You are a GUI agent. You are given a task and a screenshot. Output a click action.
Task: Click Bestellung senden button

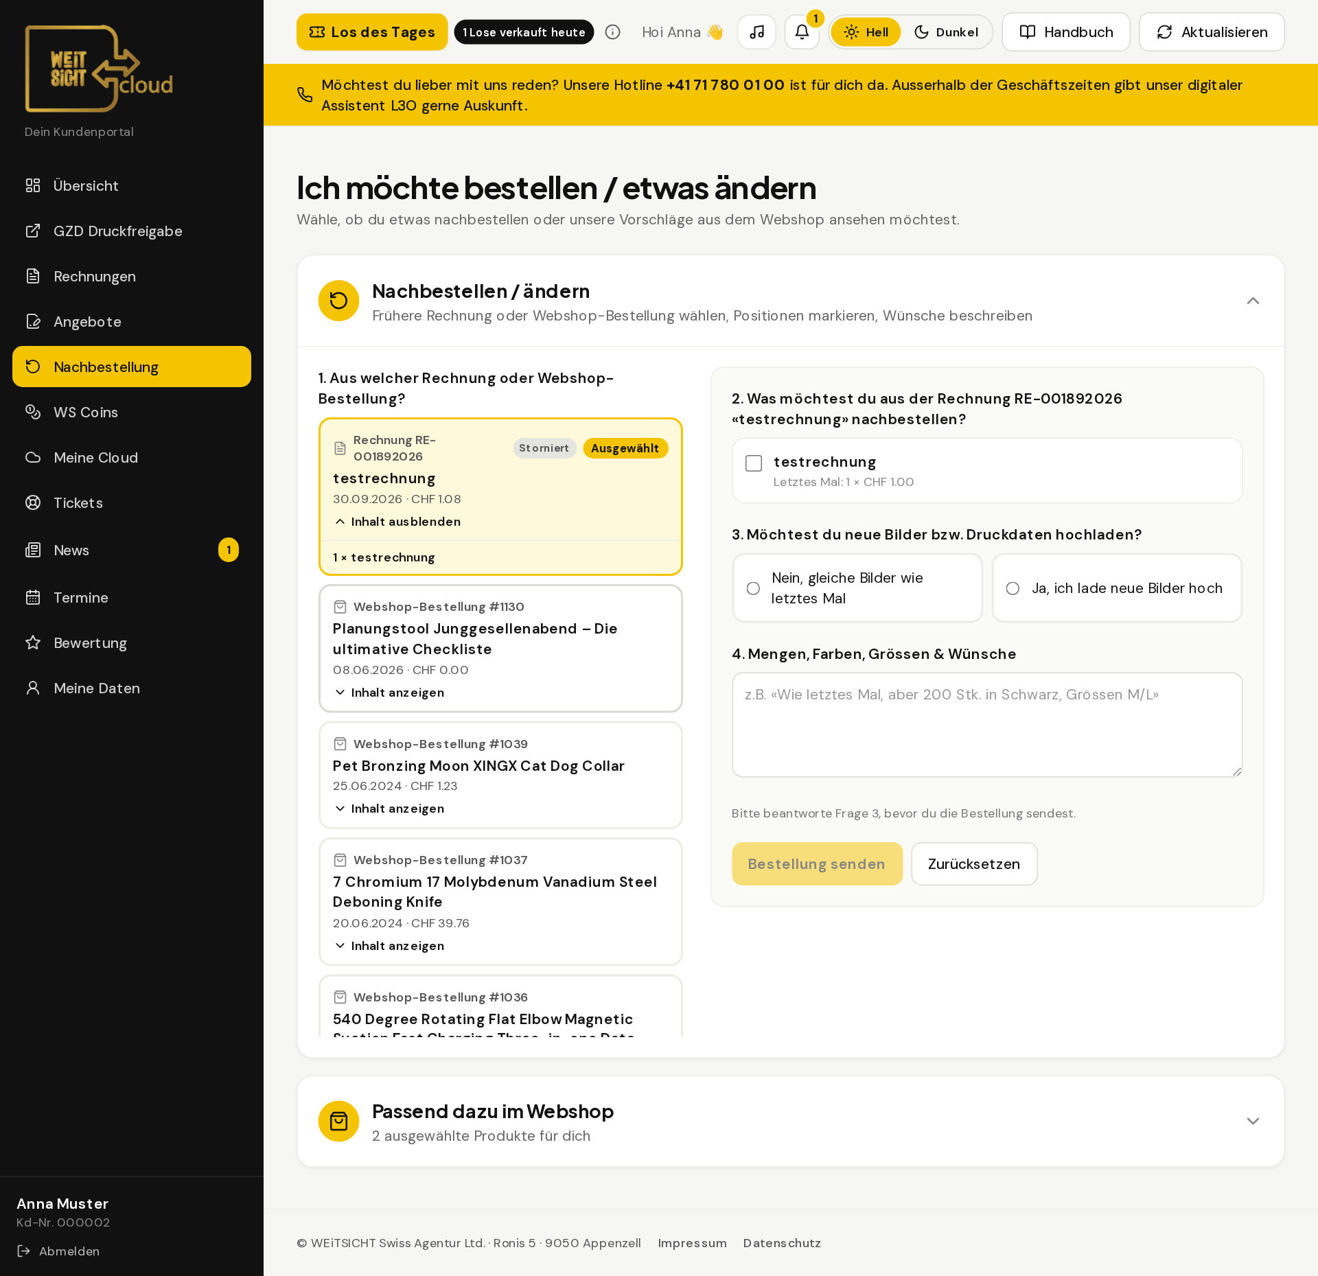817,863
